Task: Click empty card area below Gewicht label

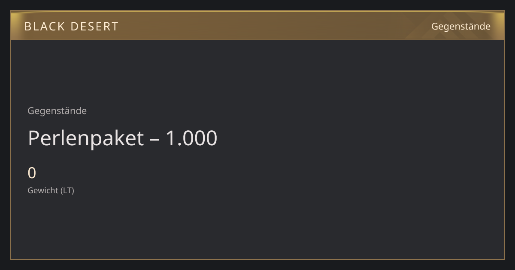Action: [257, 227]
